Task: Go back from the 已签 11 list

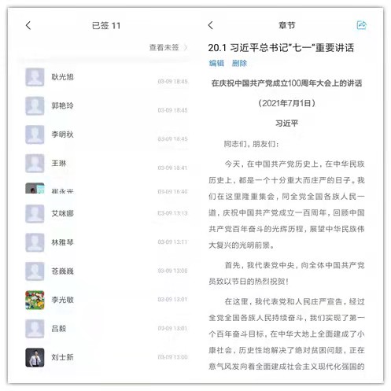Action: point(28,25)
